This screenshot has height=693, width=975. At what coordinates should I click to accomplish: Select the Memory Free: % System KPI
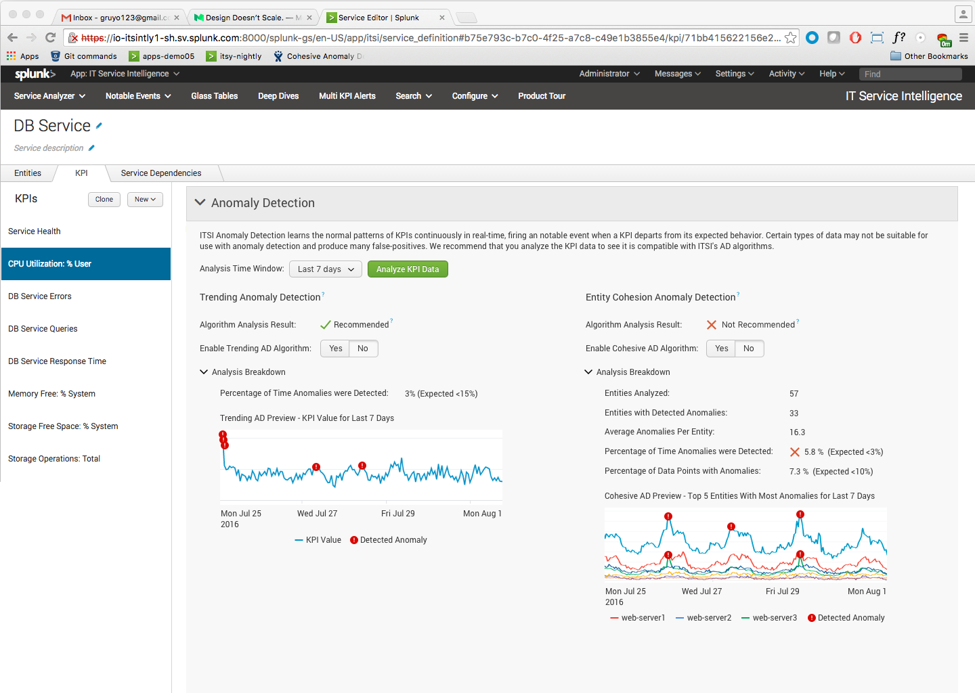85,394
